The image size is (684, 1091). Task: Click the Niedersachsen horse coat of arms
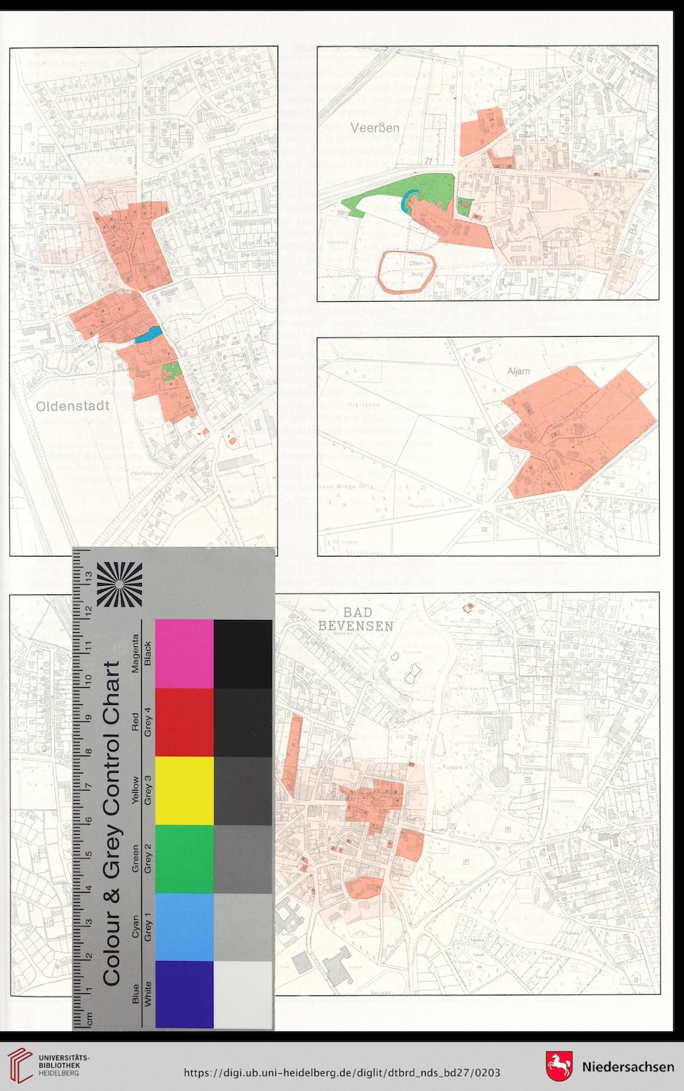(561, 1065)
